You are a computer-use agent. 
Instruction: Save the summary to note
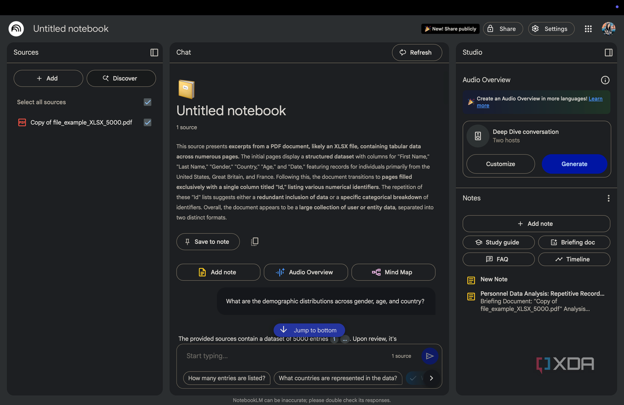pos(208,242)
